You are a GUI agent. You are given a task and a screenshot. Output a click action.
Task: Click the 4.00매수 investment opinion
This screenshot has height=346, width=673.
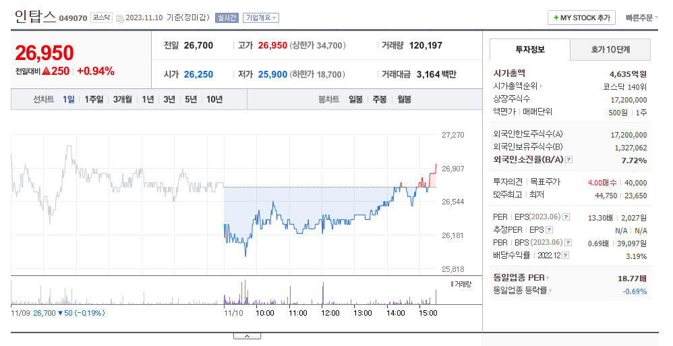click(602, 183)
